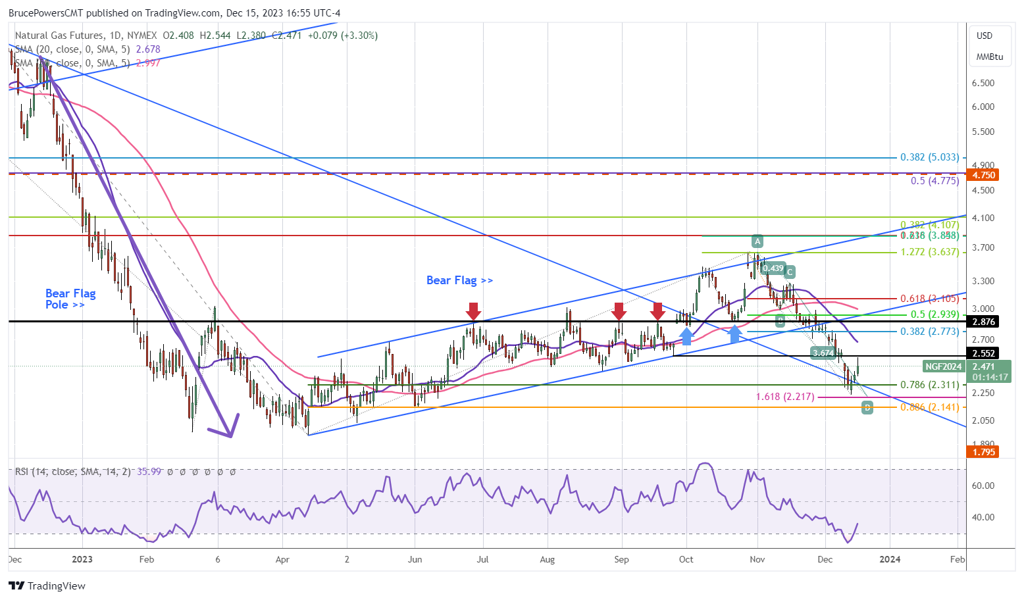Click the black 2.876 price label
Image resolution: width=1024 pixels, height=600 pixels.
pos(984,322)
